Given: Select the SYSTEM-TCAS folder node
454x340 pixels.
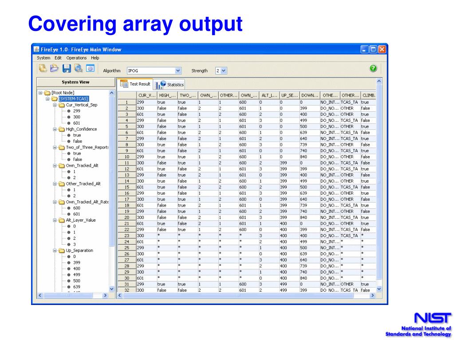Looking at the screenshot, I should (74, 98).
